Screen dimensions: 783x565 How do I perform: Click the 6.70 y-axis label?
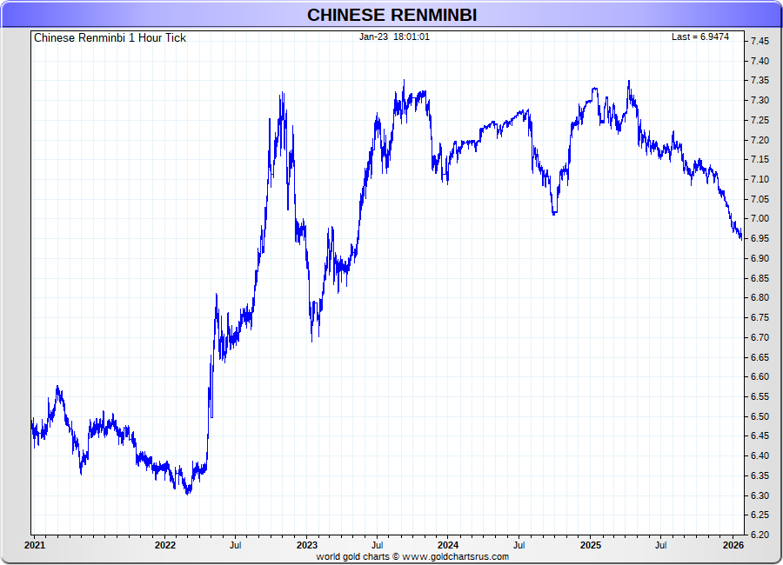760,337
